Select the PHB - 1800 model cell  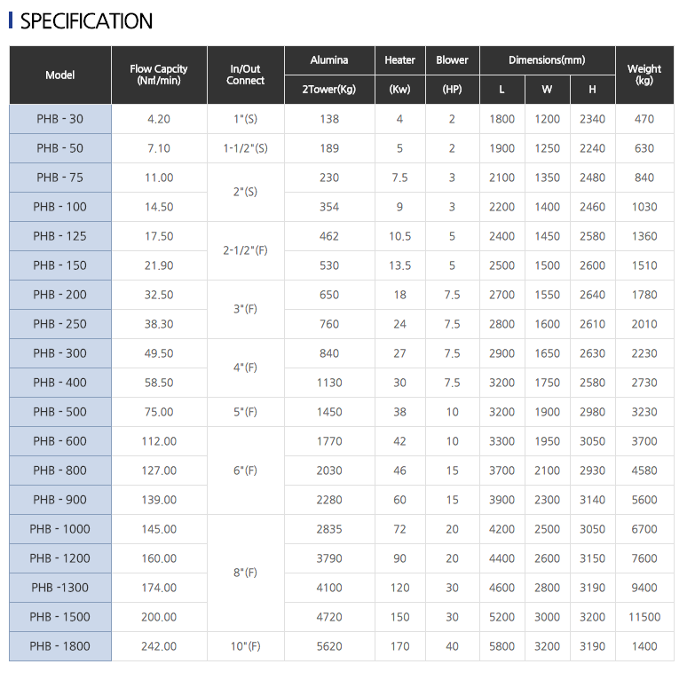pyautogui.click(x=60, y=646)
